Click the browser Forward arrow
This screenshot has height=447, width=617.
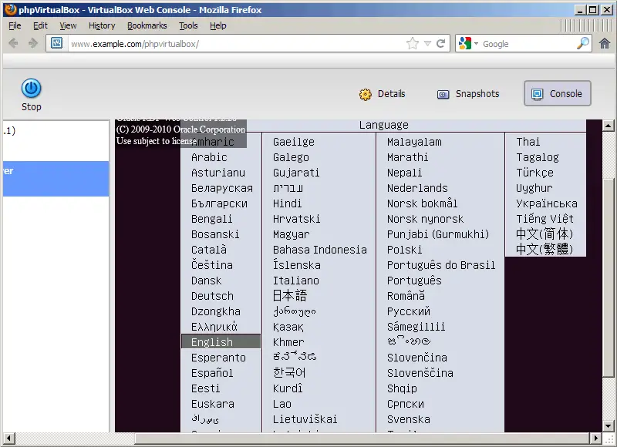point(32,43)
